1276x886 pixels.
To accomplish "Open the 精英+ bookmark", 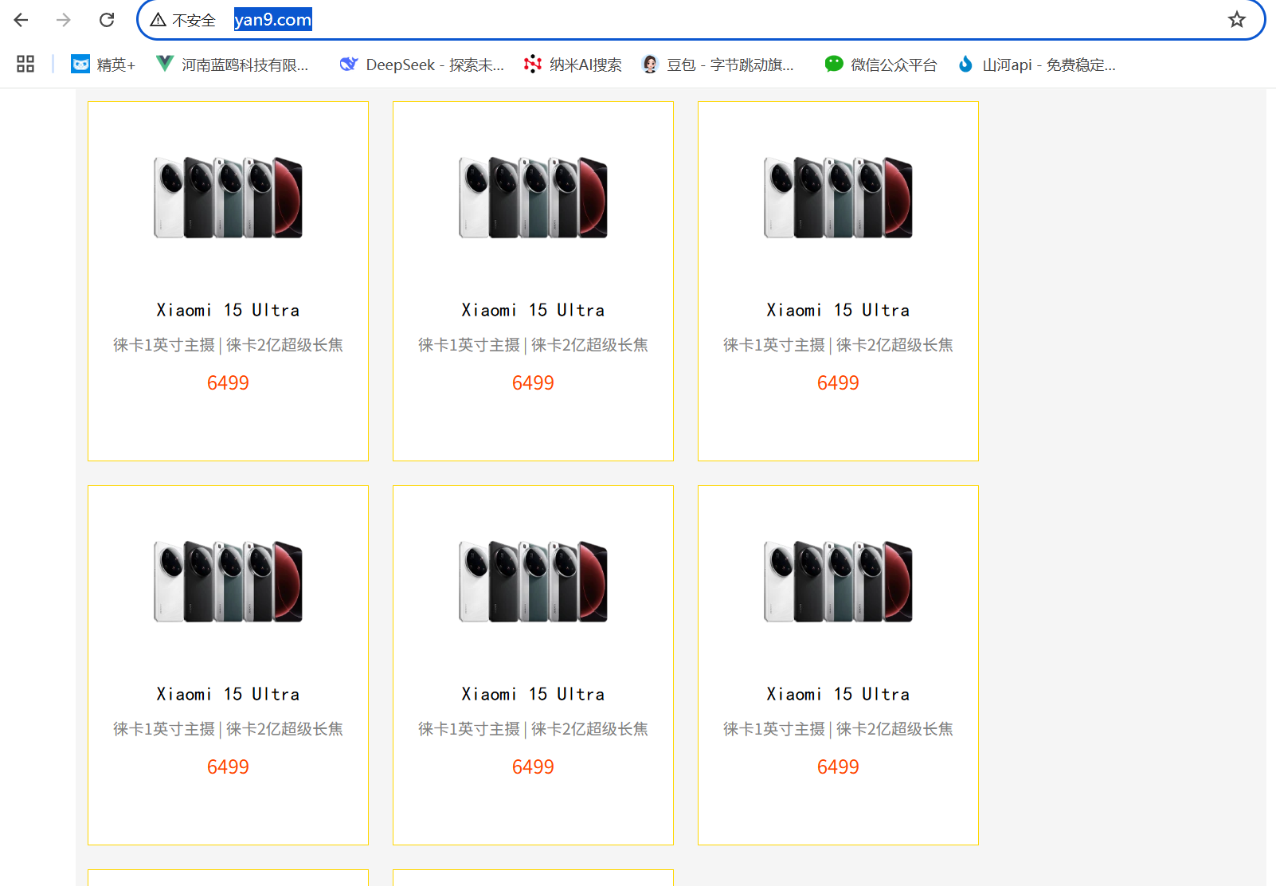I will pyautogui.click(x=104, y=65).
